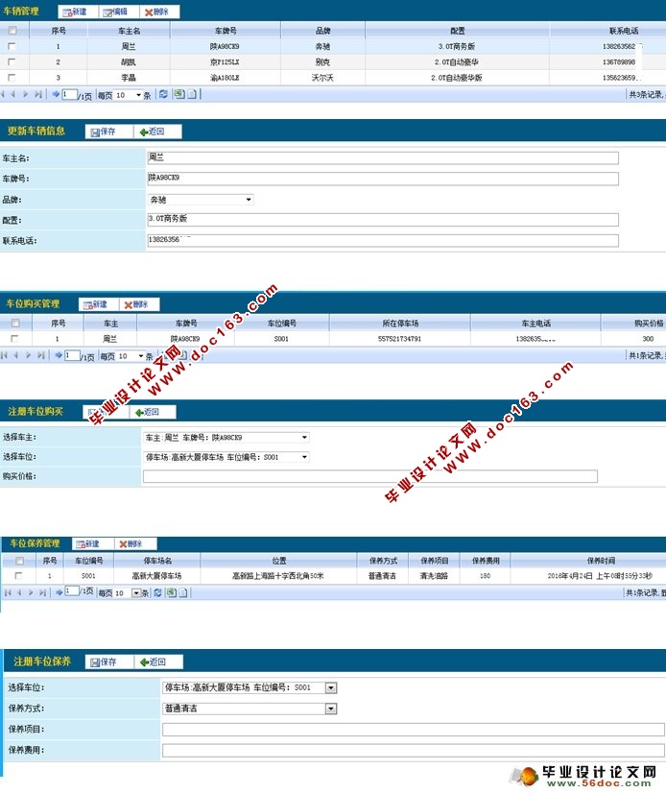Click the 购买价格 input field
Image resolution: width=666 pixels, height=793 pixels.
[370, 476]
